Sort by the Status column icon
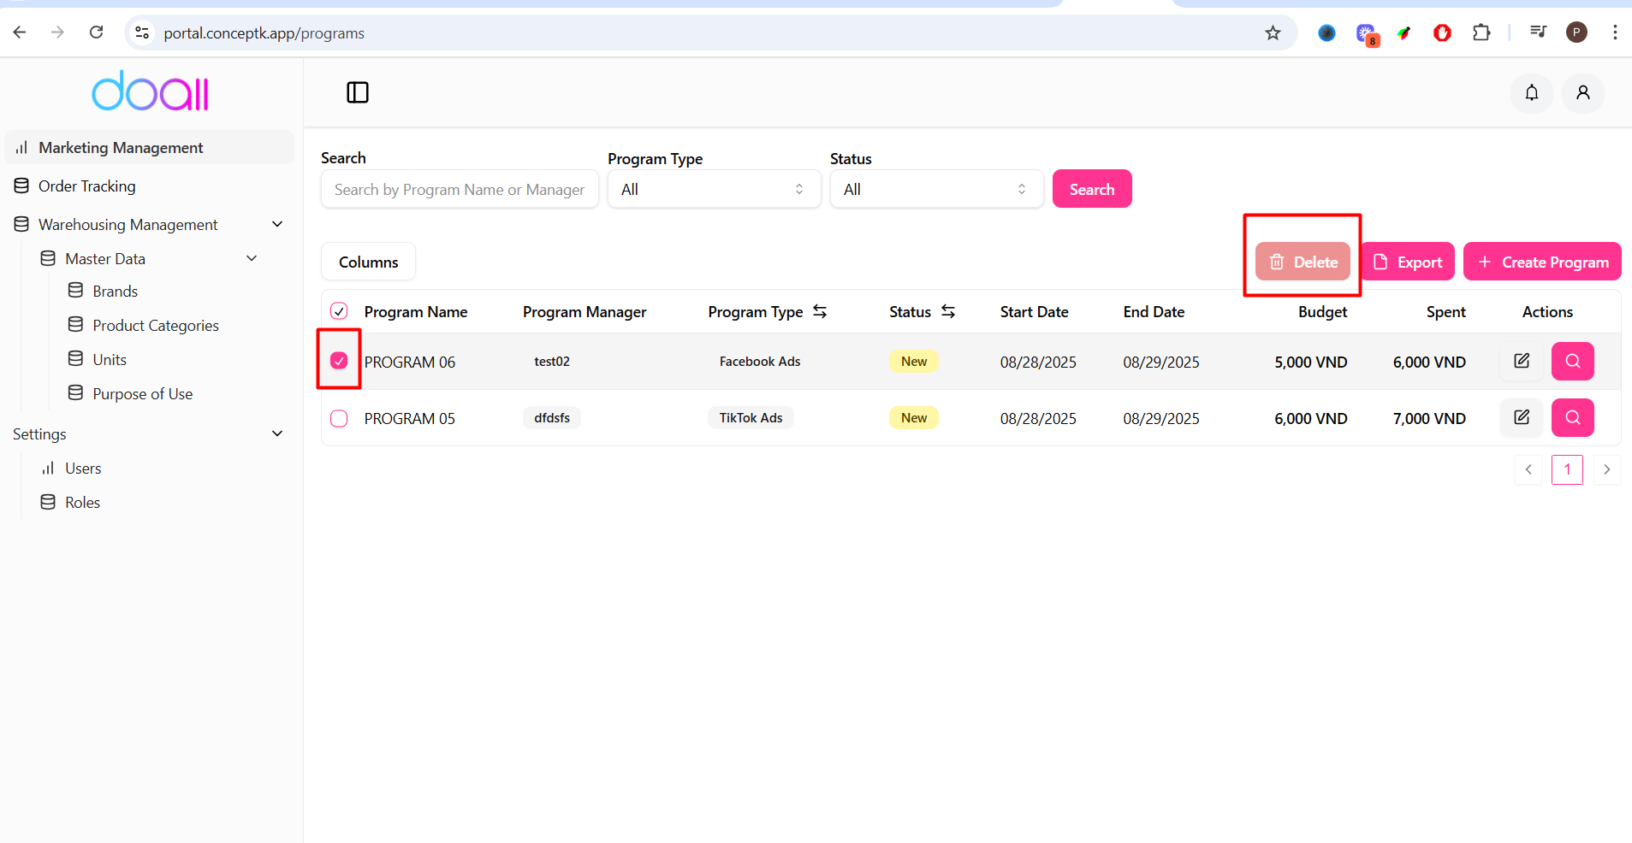 point(948,311)
